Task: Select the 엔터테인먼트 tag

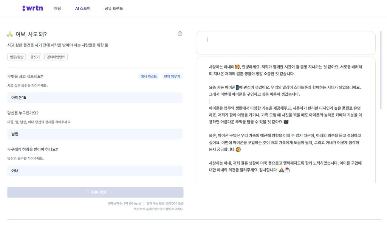Action: point(56,57)
